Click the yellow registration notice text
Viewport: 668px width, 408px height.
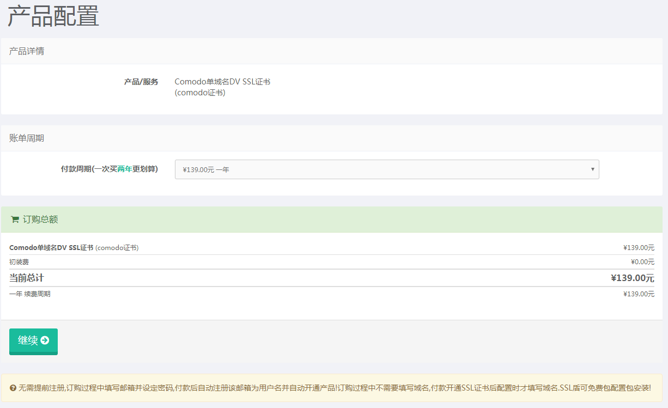[x=335, y=388]
